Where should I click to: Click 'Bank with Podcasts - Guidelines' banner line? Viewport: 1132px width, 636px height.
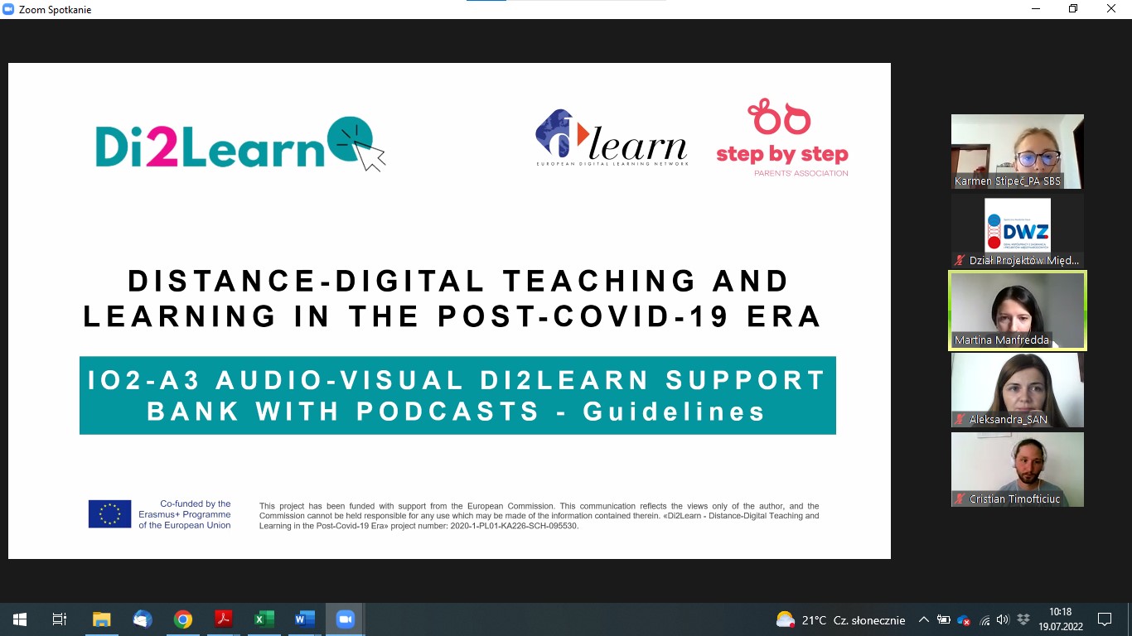coord(457,411)
